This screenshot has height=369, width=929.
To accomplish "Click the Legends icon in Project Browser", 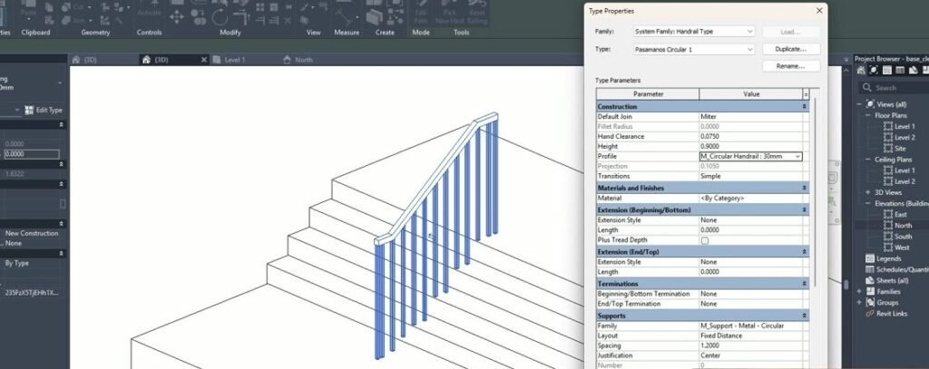I will click(870, 258).
